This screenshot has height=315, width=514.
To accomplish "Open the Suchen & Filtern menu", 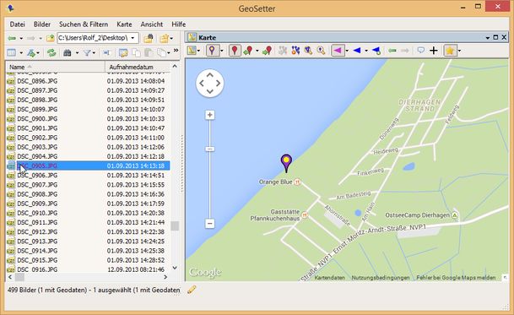I will coord(84,24).
